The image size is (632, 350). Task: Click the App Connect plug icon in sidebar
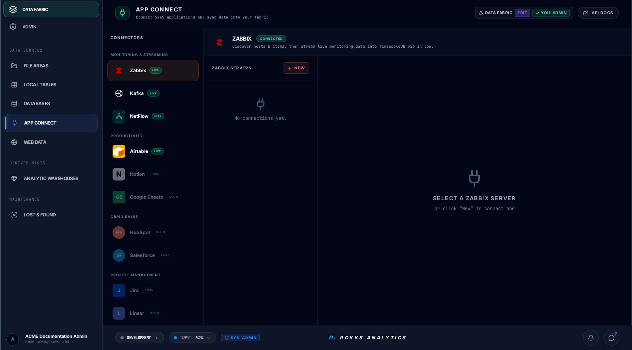click(x=15, y=123)
